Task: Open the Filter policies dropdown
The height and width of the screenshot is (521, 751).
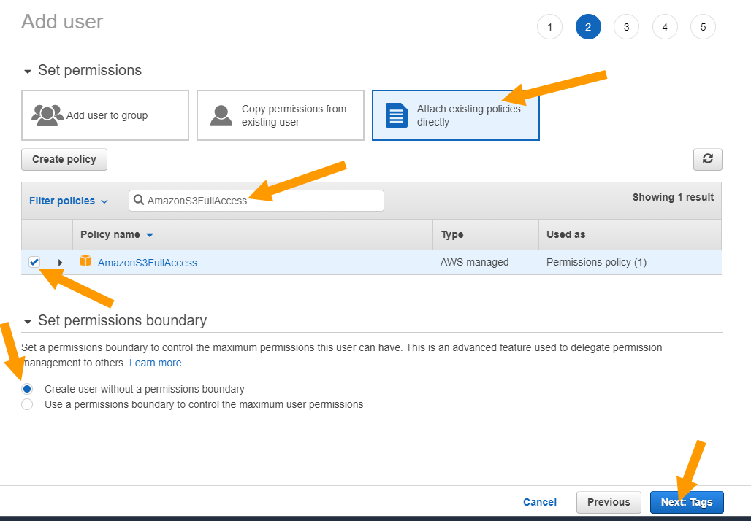Action: [69, 201]
